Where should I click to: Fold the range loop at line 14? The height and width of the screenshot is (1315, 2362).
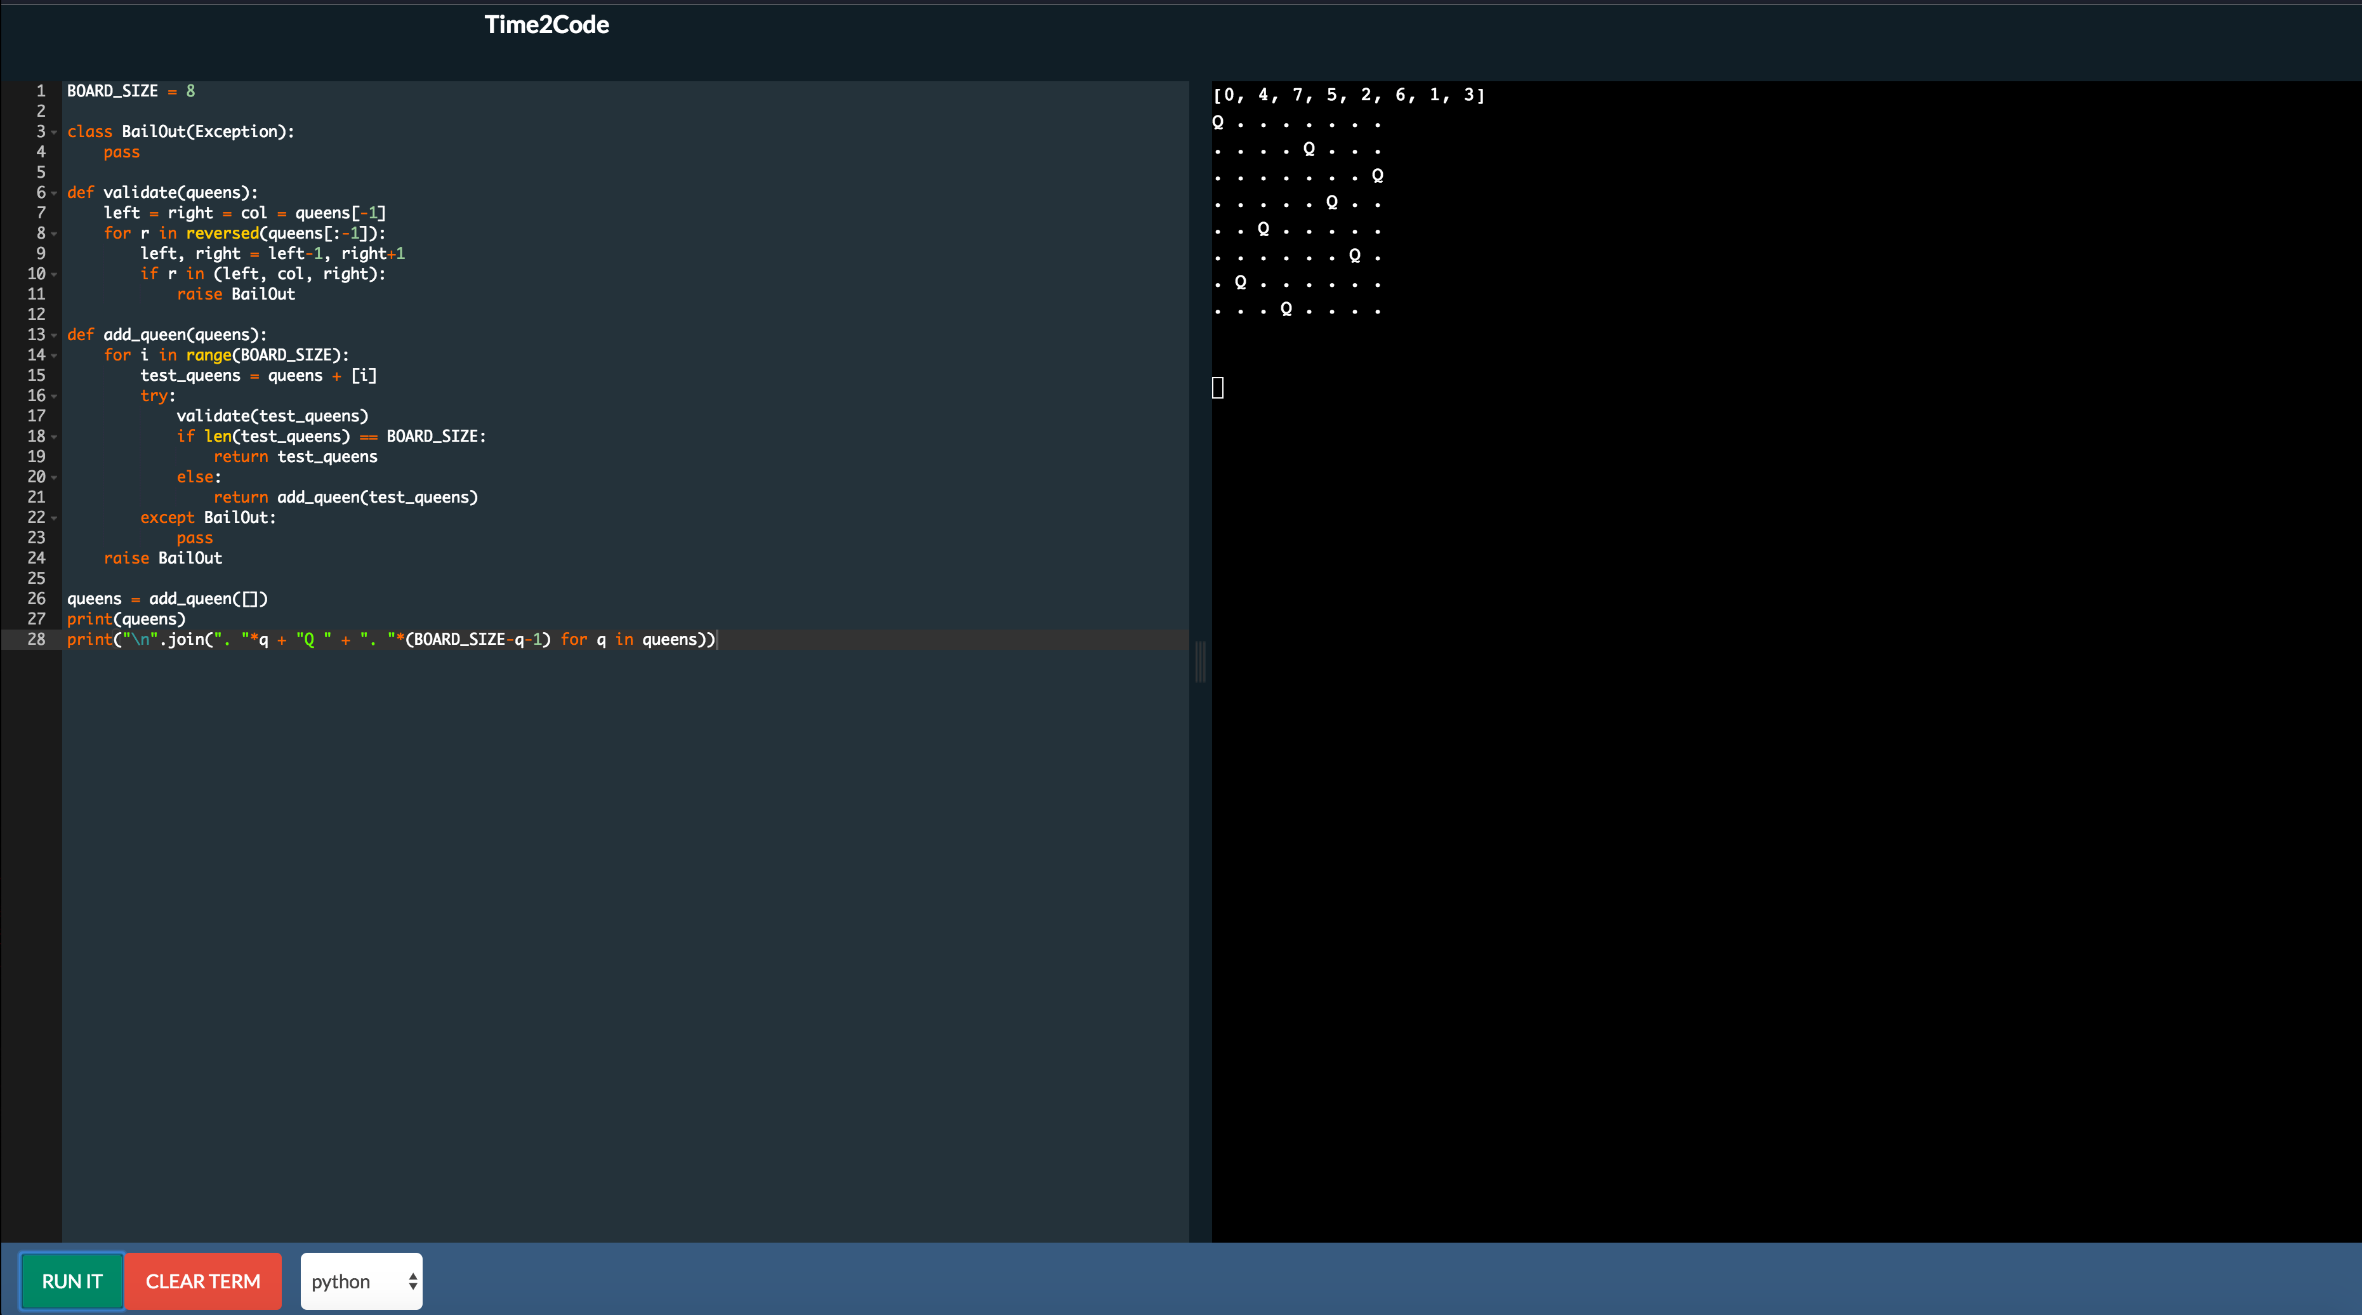pyautogui.click(x=54, y=356)
